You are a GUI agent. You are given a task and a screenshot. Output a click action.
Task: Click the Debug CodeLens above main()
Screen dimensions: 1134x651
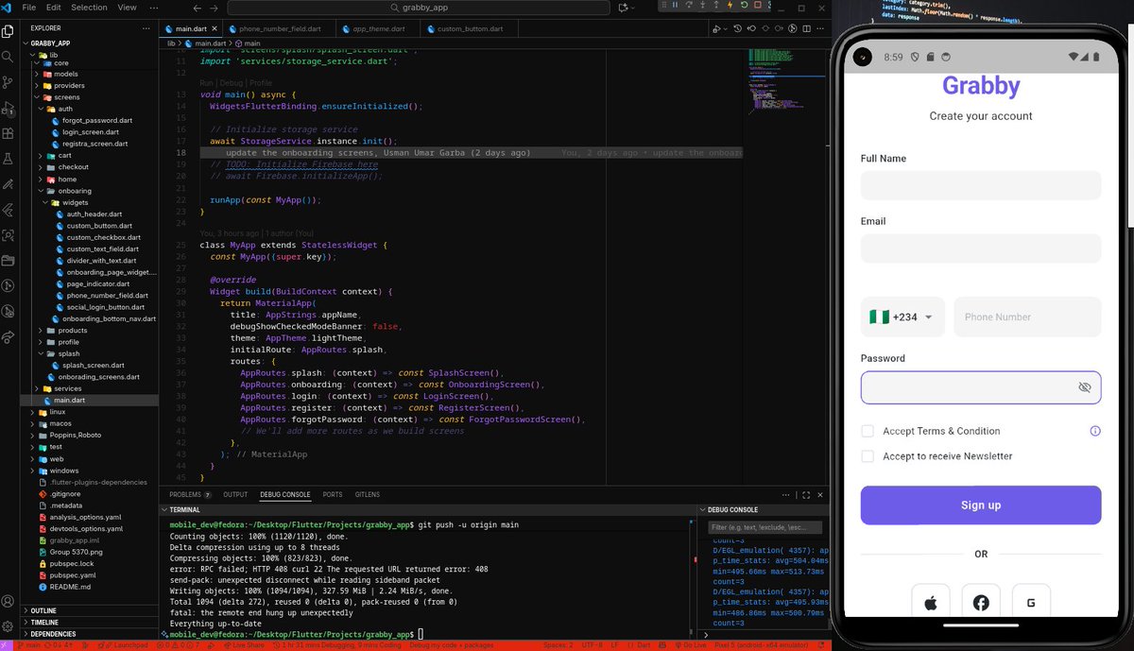[x=232, y=83]
